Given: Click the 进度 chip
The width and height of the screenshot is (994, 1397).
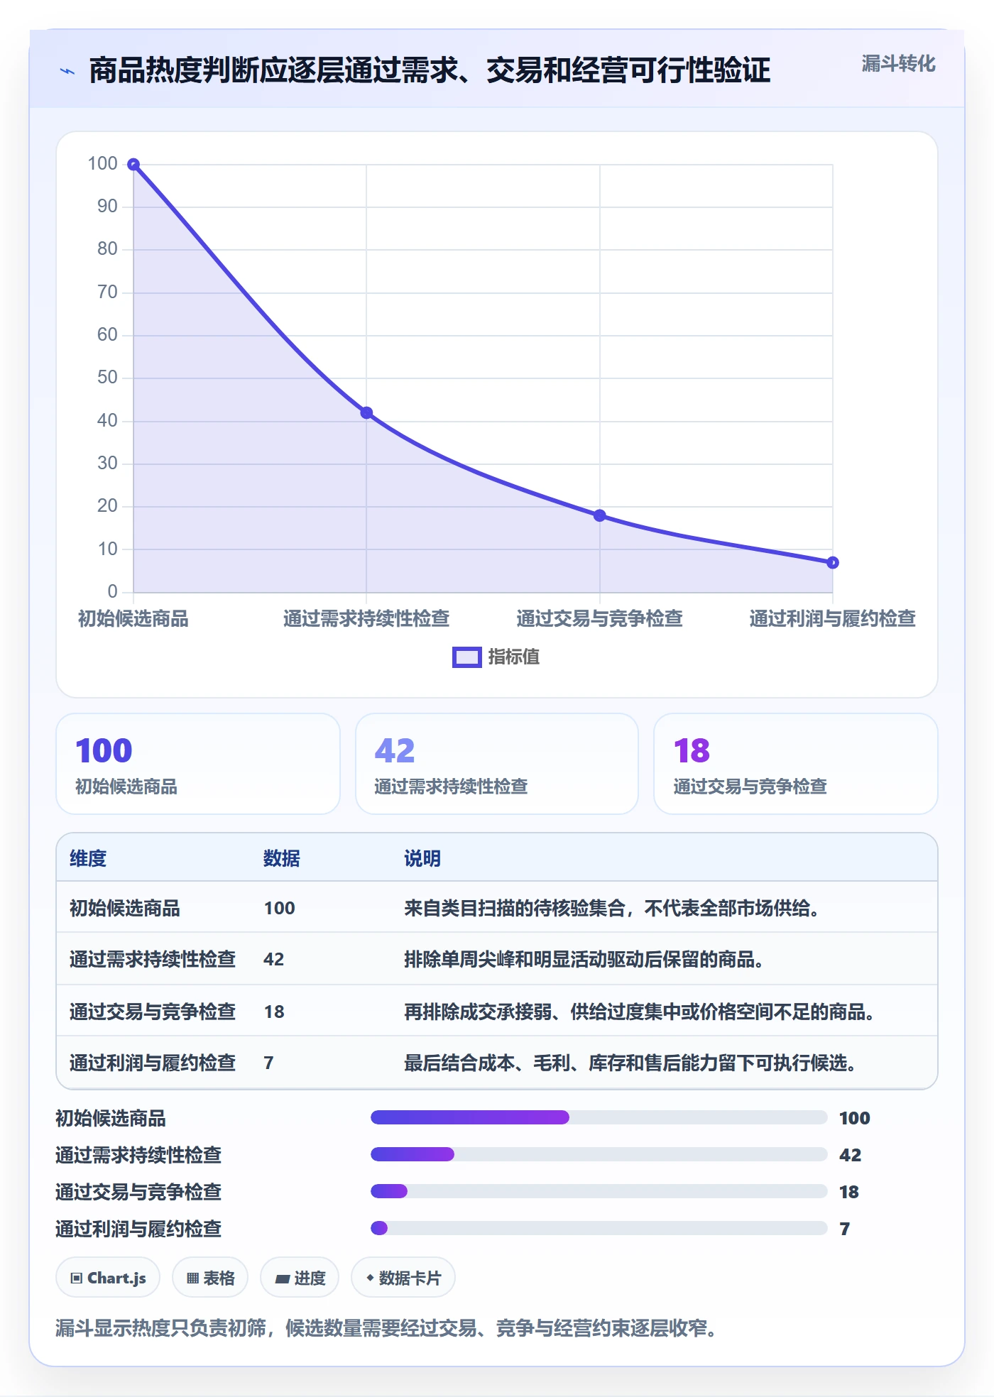Looking at the screenshot, I should (300, 1278).
